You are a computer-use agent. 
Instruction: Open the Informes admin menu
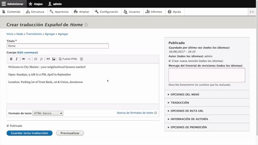pyautogui.click(x=154, y=12)
